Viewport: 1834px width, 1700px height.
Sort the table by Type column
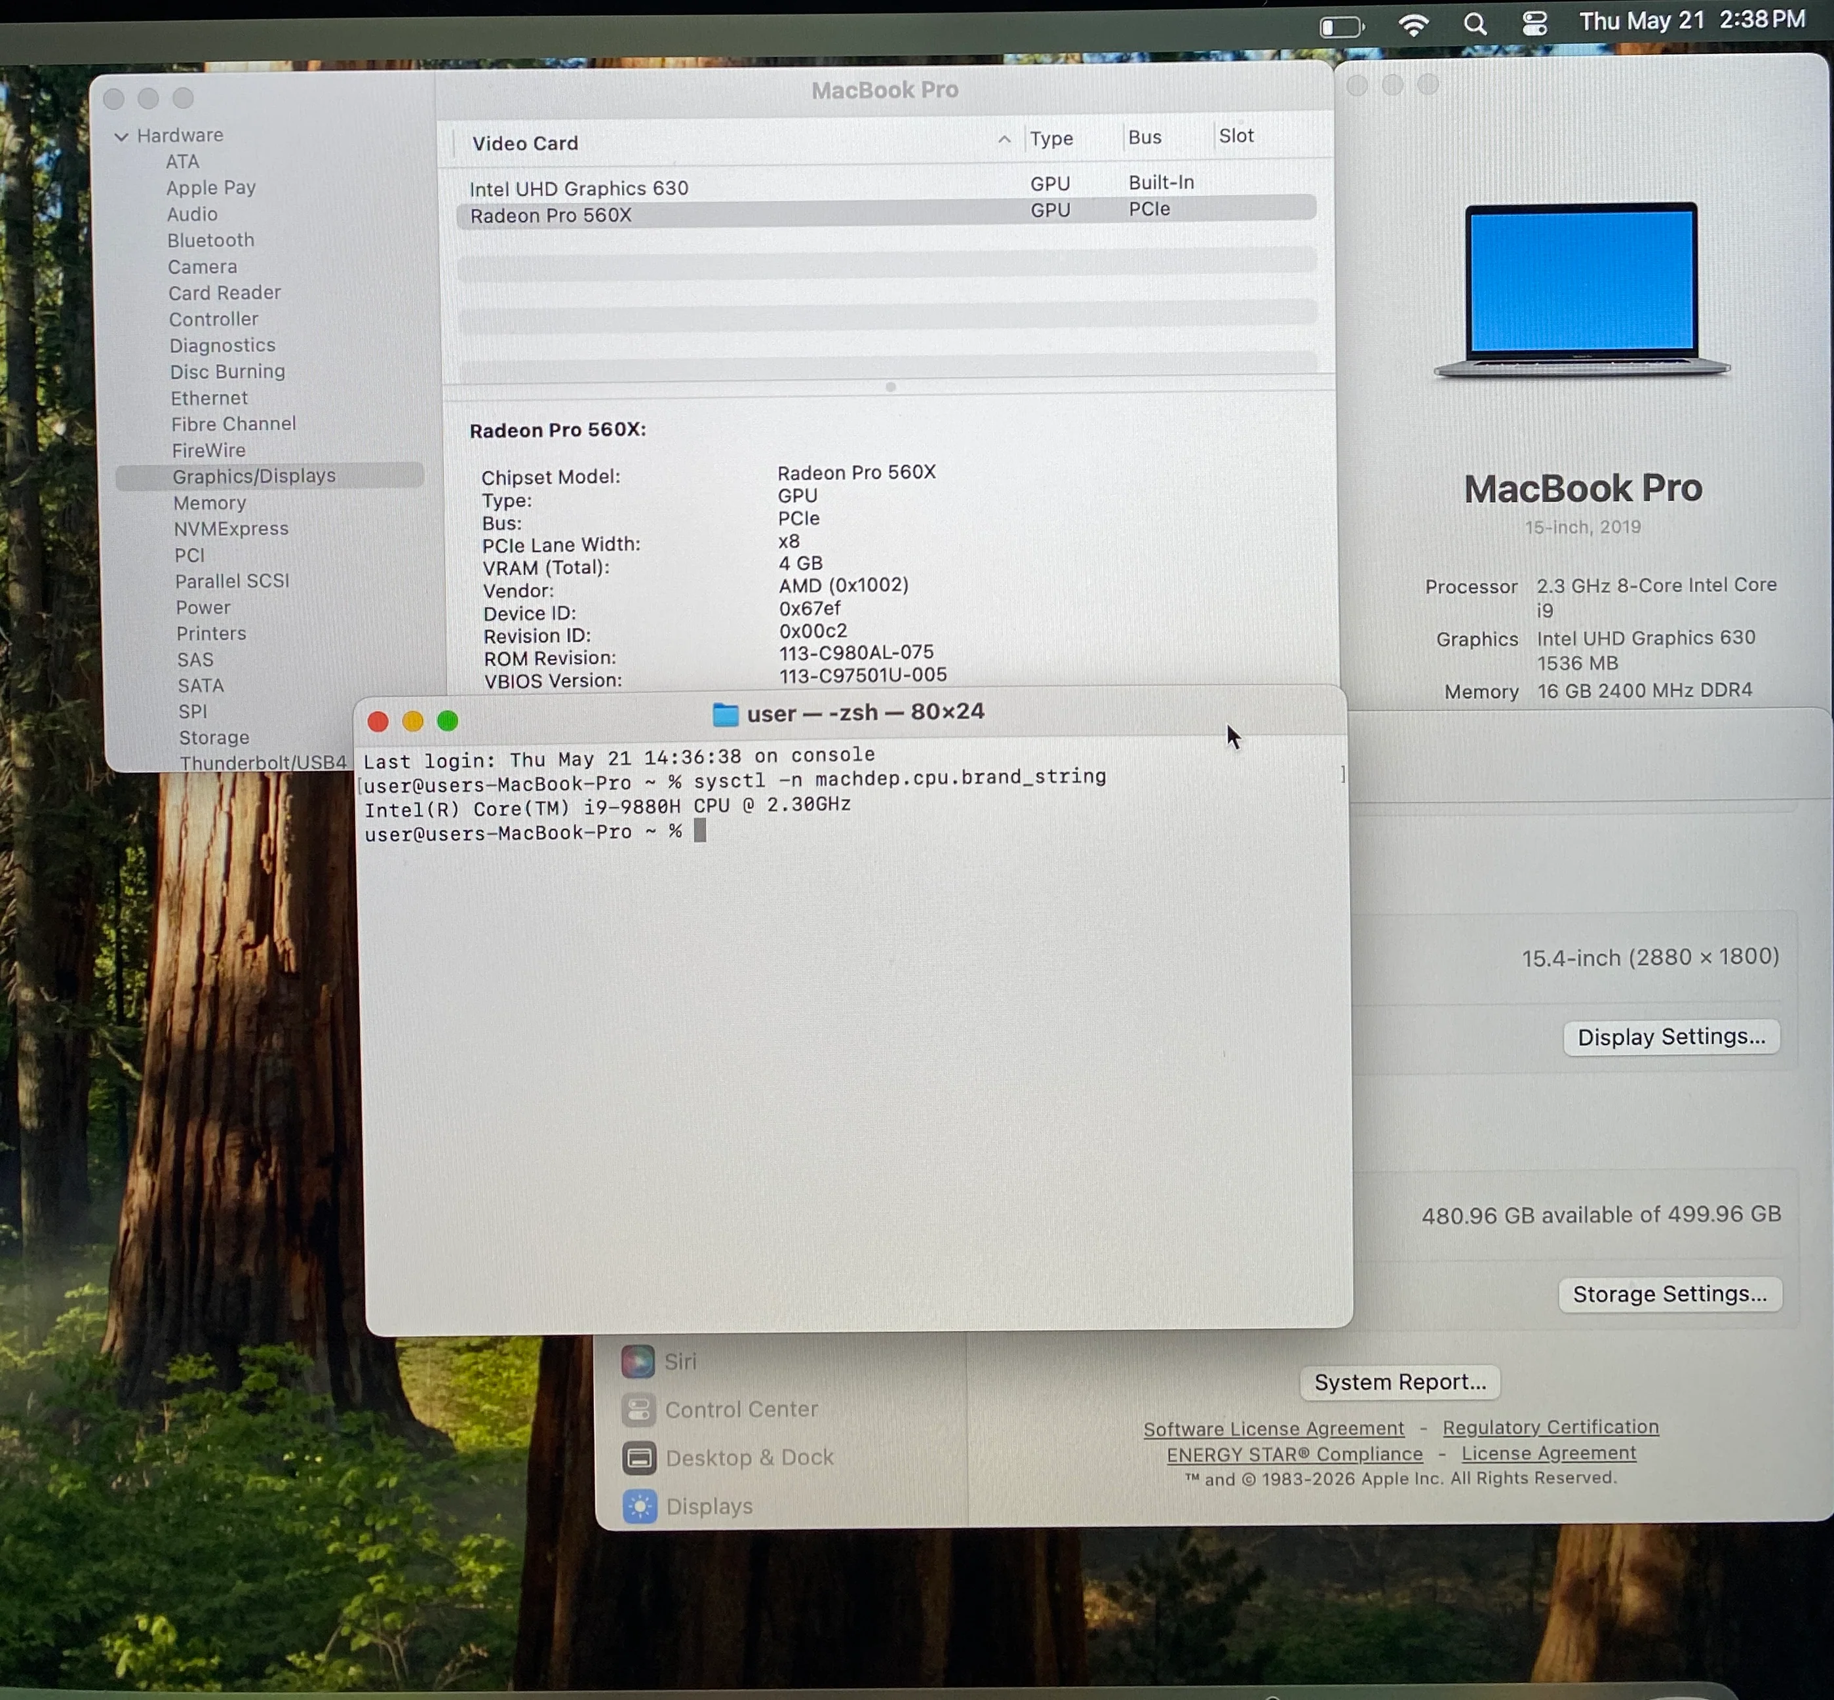pyautogui.click(x=1051, y=139)
